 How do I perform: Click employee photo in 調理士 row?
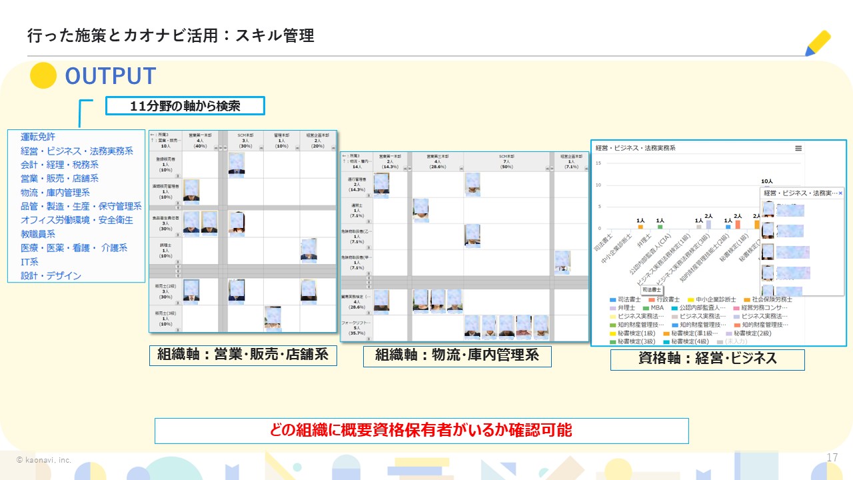(x=308, y=249)
